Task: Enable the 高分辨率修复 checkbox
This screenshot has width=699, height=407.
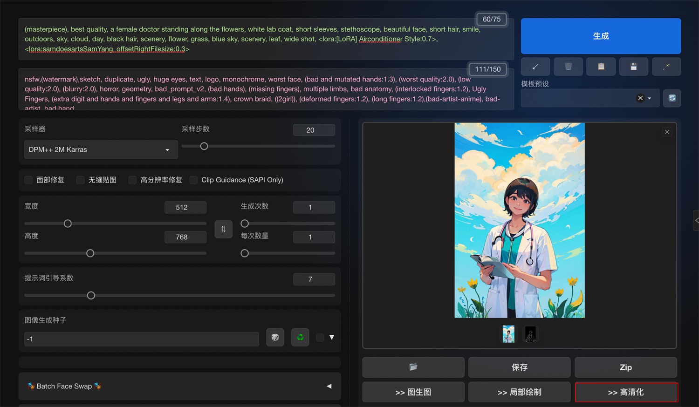Action: tap(133, 180)
